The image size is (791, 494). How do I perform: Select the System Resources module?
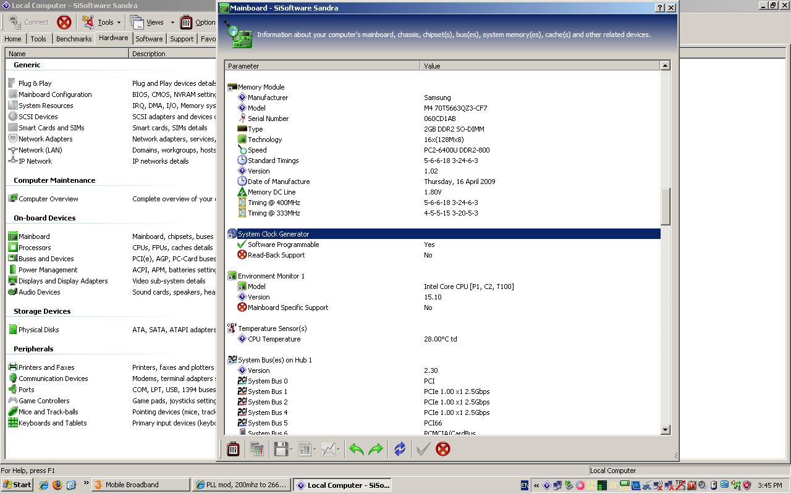(41, 106)
